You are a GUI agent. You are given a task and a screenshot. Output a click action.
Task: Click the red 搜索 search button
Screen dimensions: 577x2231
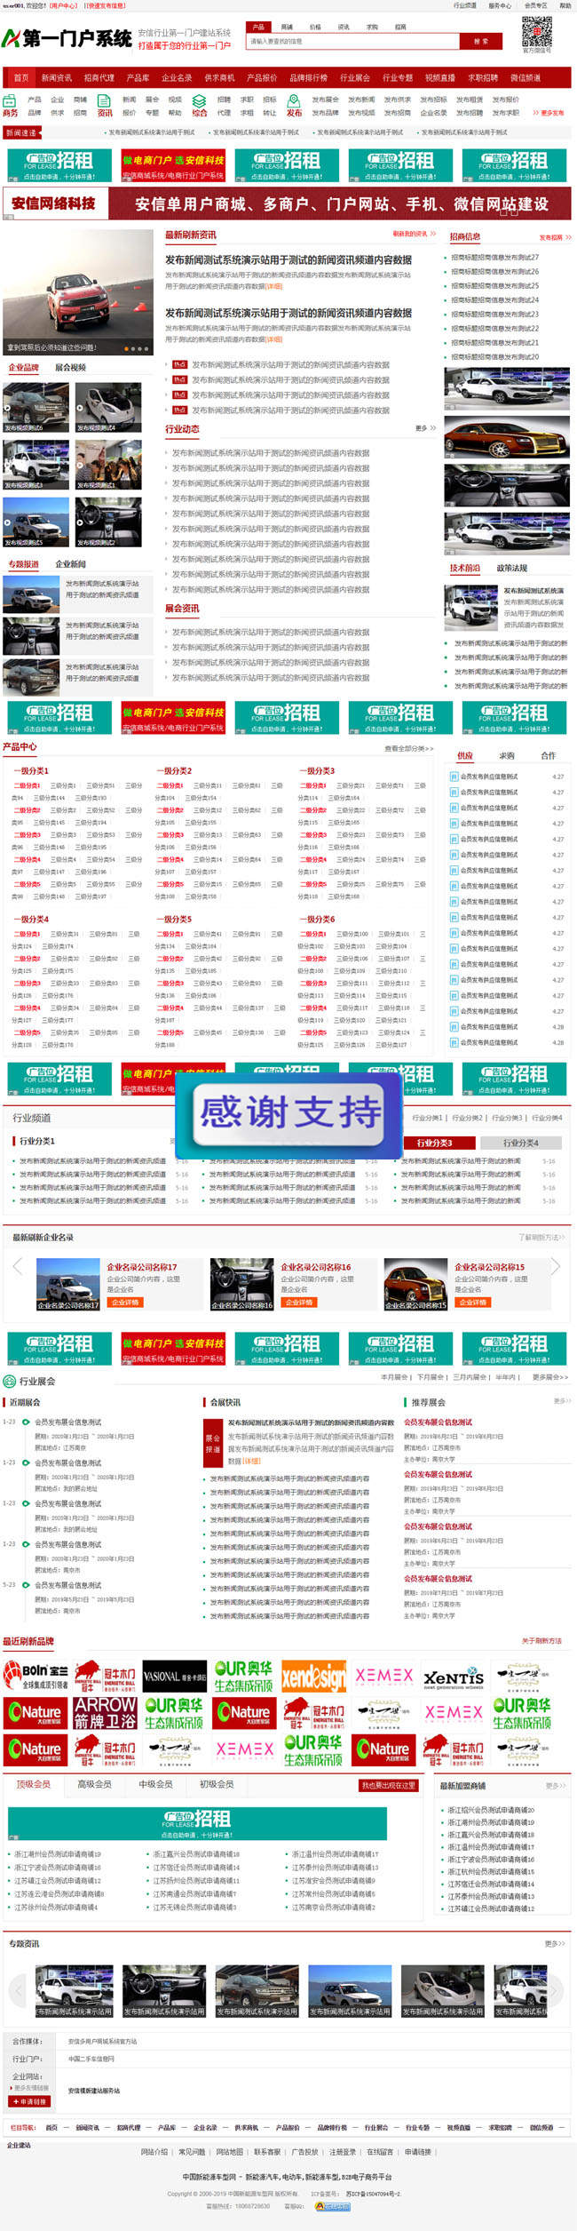point(480,41)
